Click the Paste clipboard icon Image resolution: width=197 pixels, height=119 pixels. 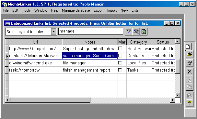pyautogui.click(x=190, y=96)
